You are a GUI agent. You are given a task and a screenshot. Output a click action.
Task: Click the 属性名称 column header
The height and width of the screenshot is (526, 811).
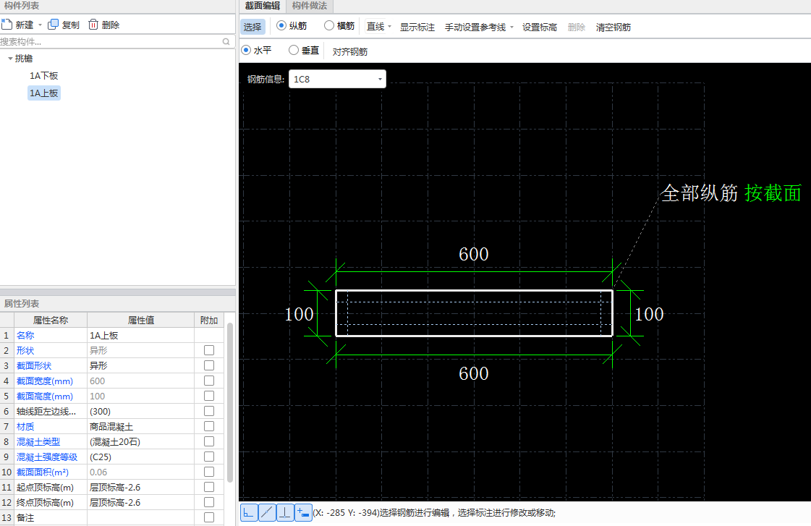[51, 320]
